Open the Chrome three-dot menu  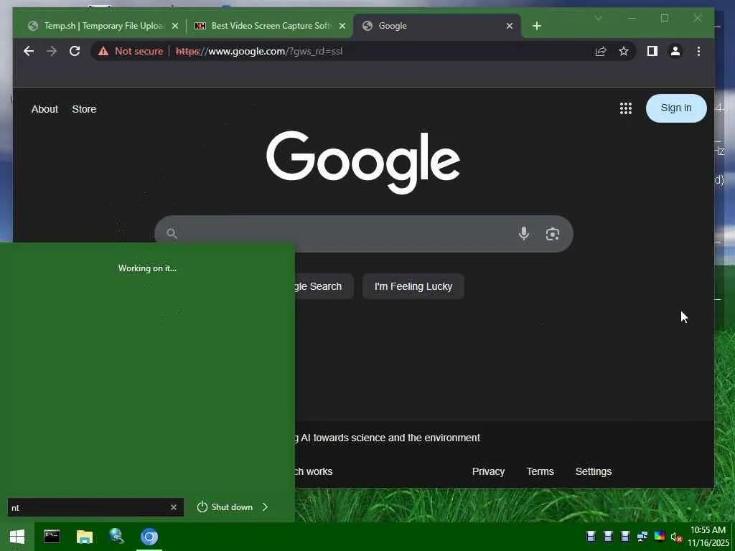point(698,51)
